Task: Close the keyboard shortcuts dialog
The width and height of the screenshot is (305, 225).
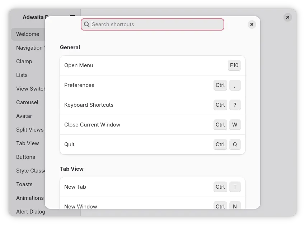Action: point(252,24)
